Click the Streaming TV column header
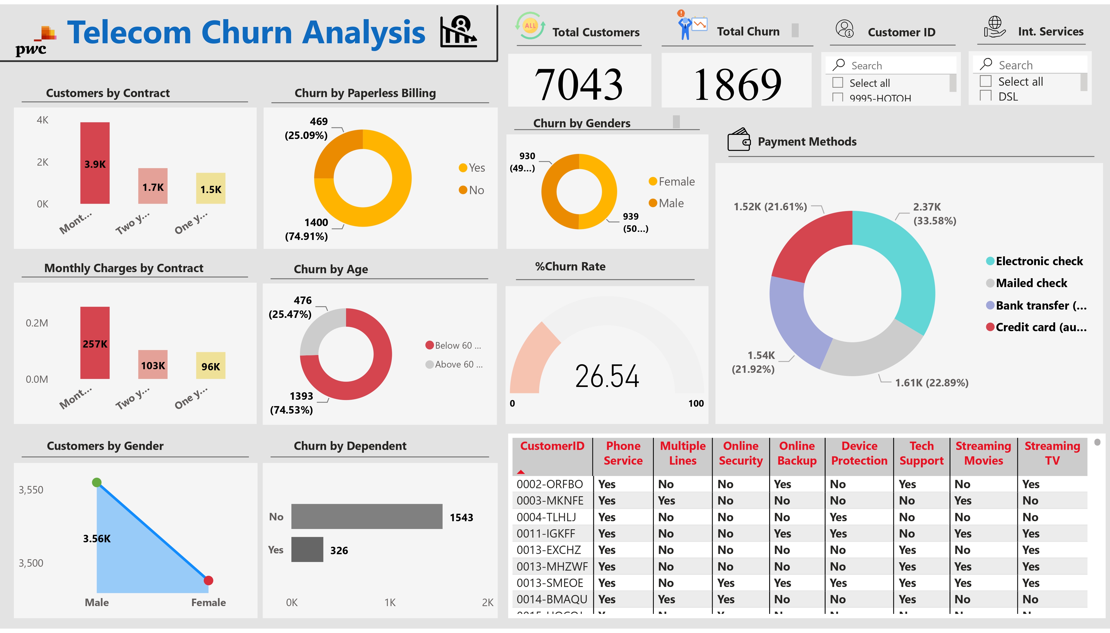 [1052, 454]
